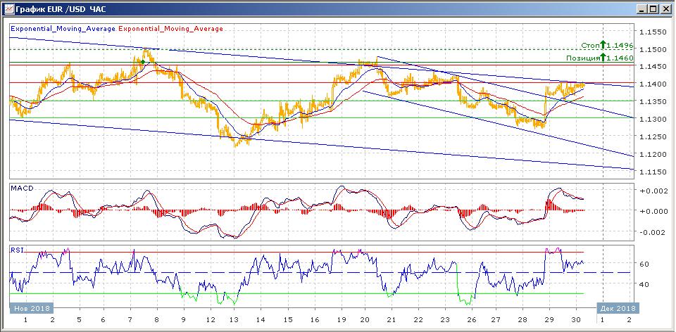Viewport: 676px width, 332px height.
Task: Click date 13 on the time axis
Action: tap(234, 320)
